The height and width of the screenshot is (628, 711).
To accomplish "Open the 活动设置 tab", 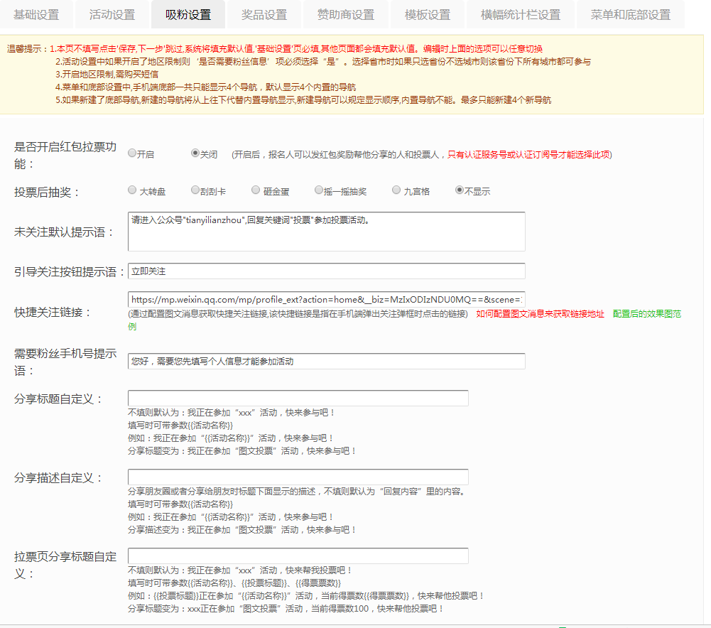I will (x=112, y=15).
